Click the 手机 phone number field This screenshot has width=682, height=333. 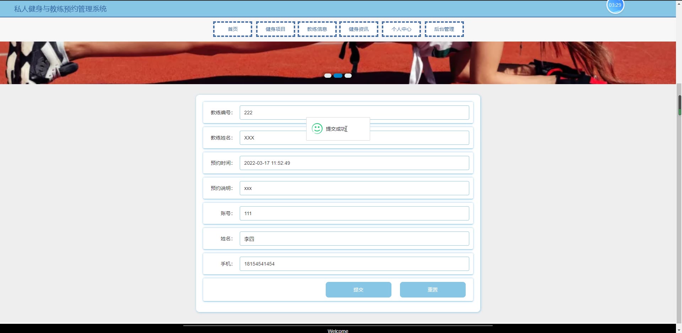tap(354, 264)
